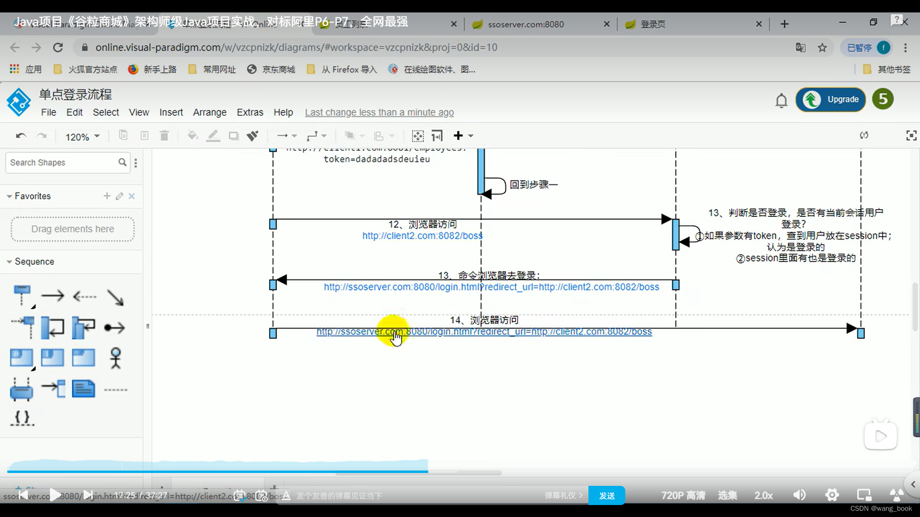Click the search magnifier in shapes box

[x=123, y=162]
